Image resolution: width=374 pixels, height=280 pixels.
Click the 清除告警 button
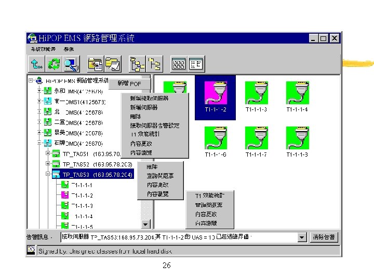(324, 237)
